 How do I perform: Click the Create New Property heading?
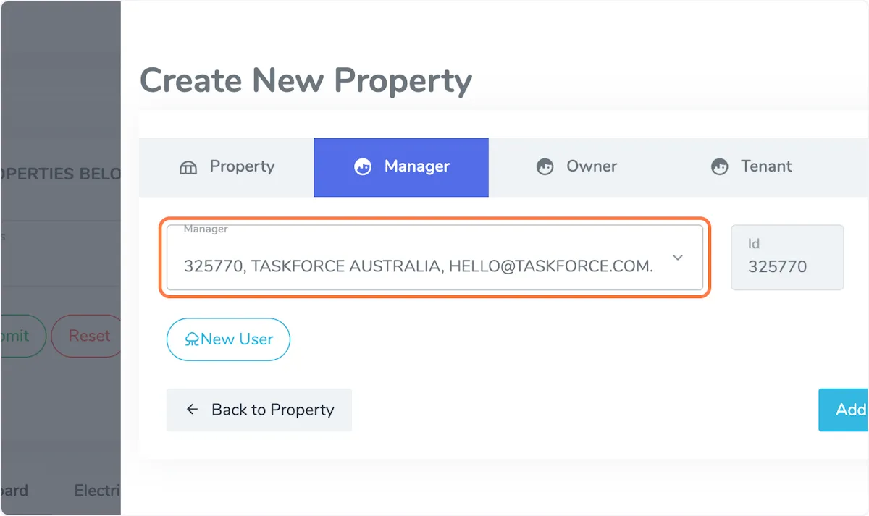point(306,80)
